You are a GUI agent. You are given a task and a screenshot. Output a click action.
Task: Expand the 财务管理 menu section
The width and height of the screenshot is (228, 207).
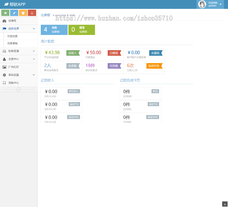pyautogui.click(x=34, y=51)
